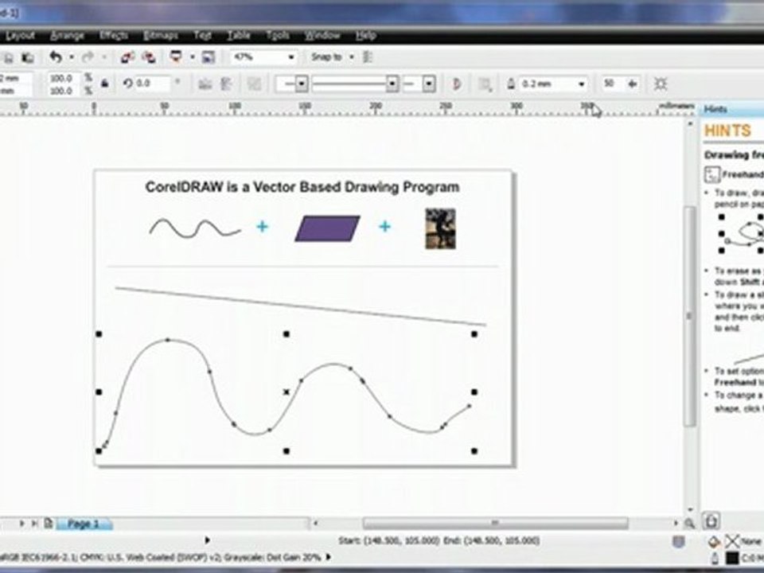Open the Undo history dropdown arrow
Image resolution: width=764 pixels, height=573 pixels.
coord(71,57)
